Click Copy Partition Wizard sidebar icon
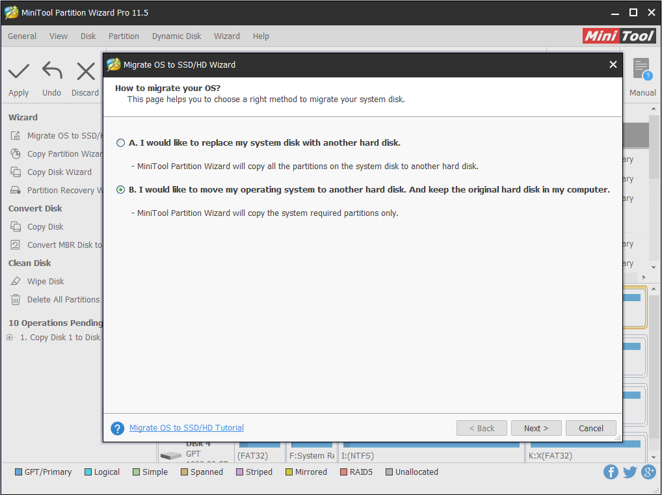 pos(16,154)
